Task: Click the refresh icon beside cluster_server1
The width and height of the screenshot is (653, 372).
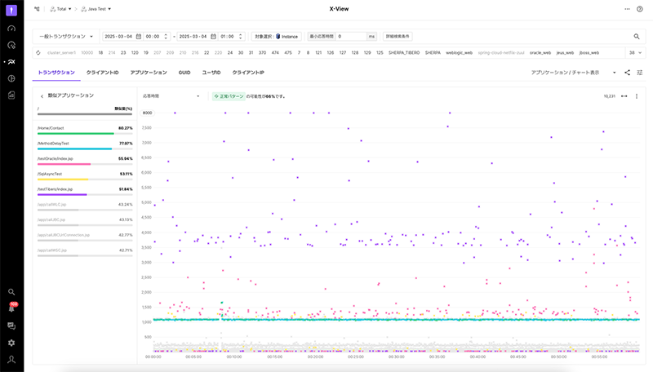Action: [x=38, y=52]
